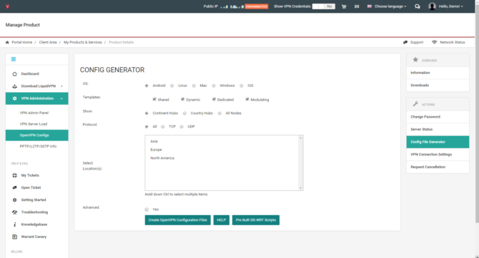479x258 pixels.
Task: Select Country Hubs radio button
Action: tap(184, 113)
